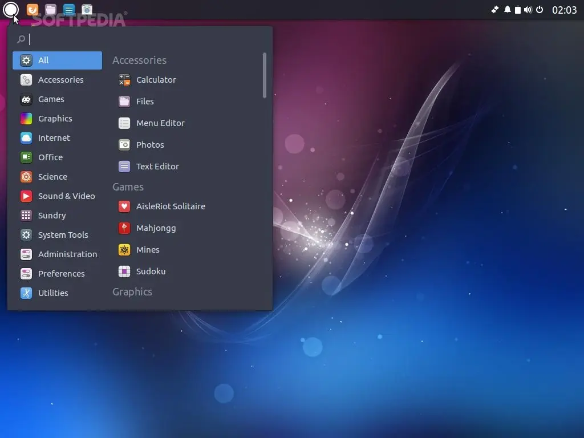
Task: Click the volume icon in the system tray
Action: (527, 10)
